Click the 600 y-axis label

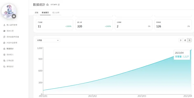40,71
